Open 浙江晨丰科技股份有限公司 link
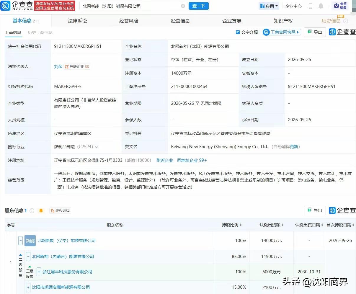356x294 pixels. [67, 272]
